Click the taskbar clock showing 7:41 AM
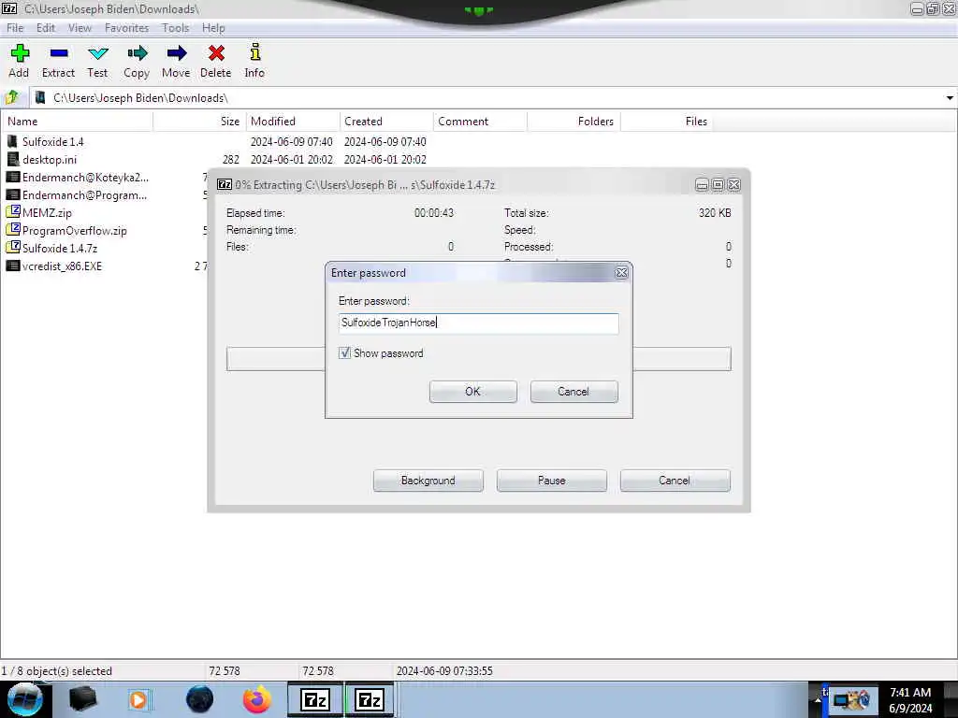This screenshot has width=958, height=718. [910, 693]
